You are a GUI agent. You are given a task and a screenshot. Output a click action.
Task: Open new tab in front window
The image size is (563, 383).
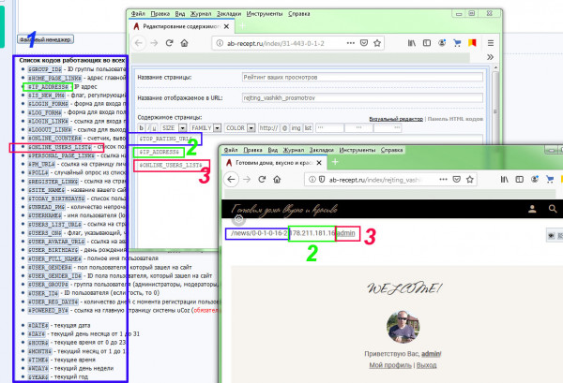[335, 162]
